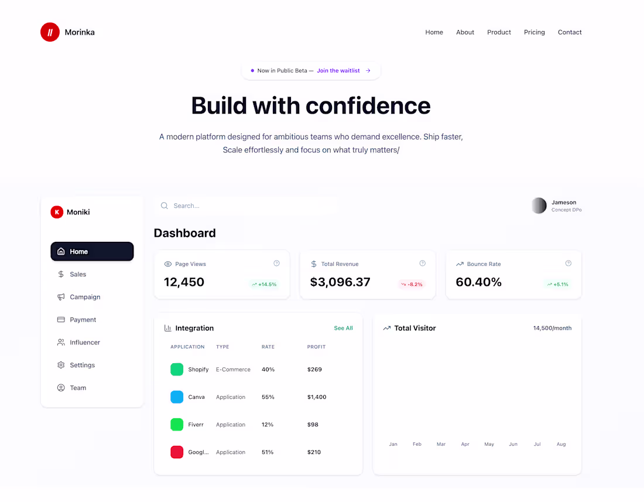Open Settings via the gear icon
The width and height of the screenshot is (644, 502).
[61, 365]
